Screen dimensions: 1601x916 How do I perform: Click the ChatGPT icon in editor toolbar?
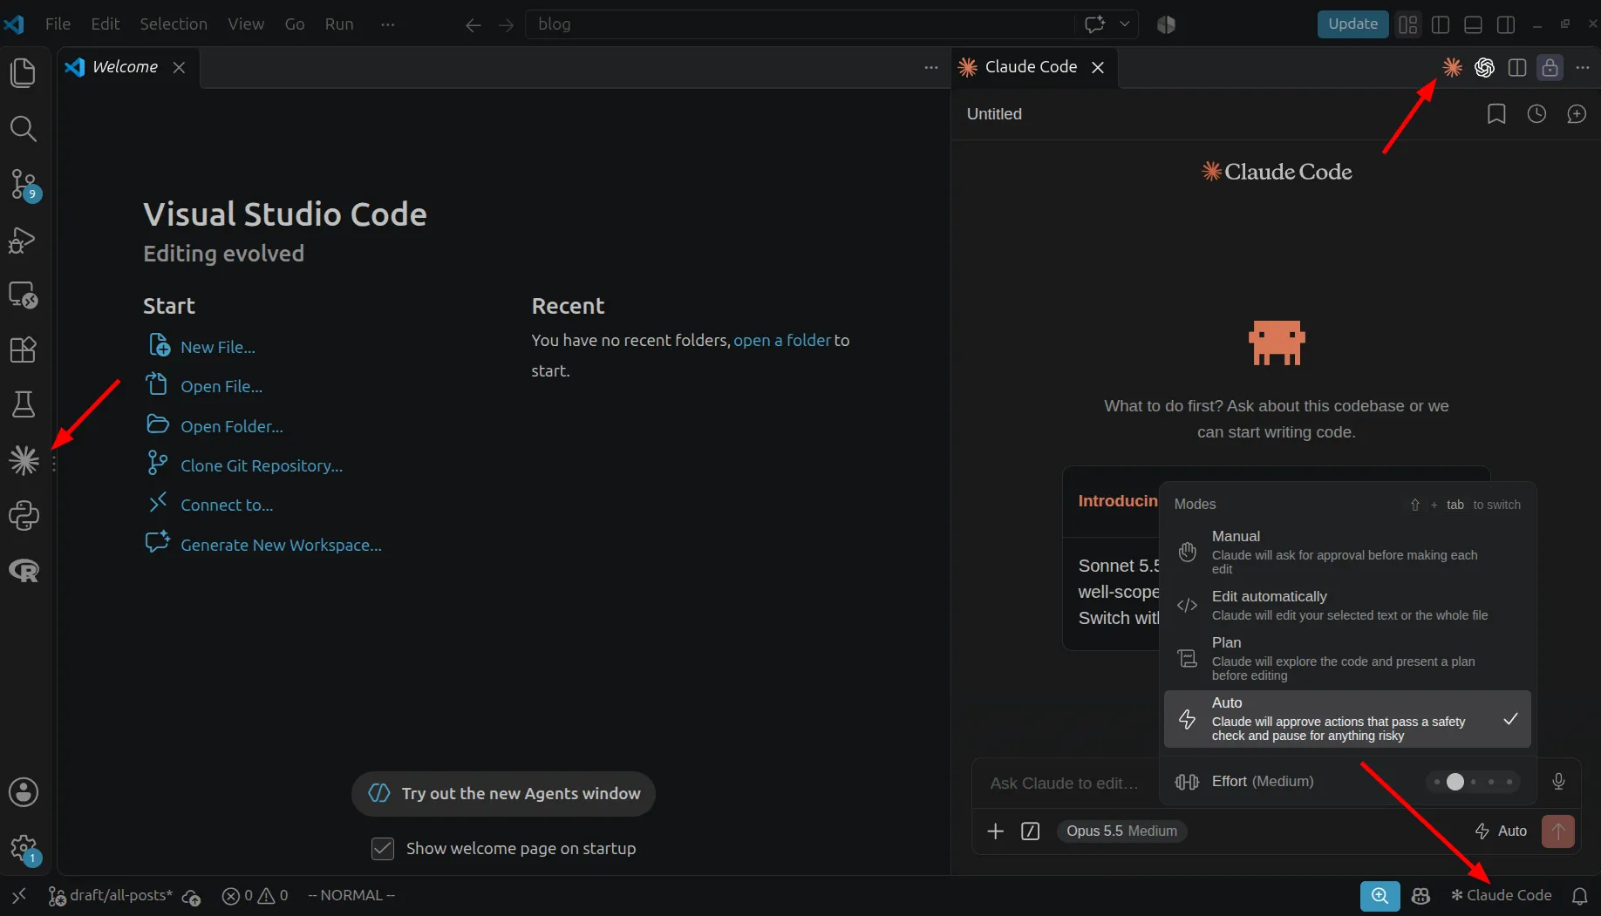1484,67
